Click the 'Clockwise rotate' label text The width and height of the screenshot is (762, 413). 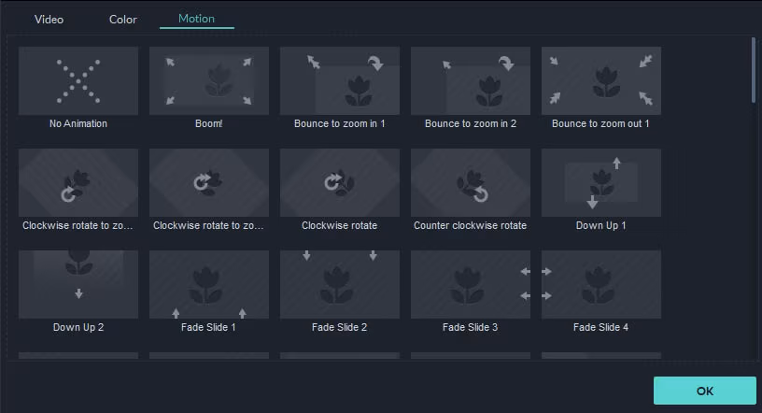point(339,225)
